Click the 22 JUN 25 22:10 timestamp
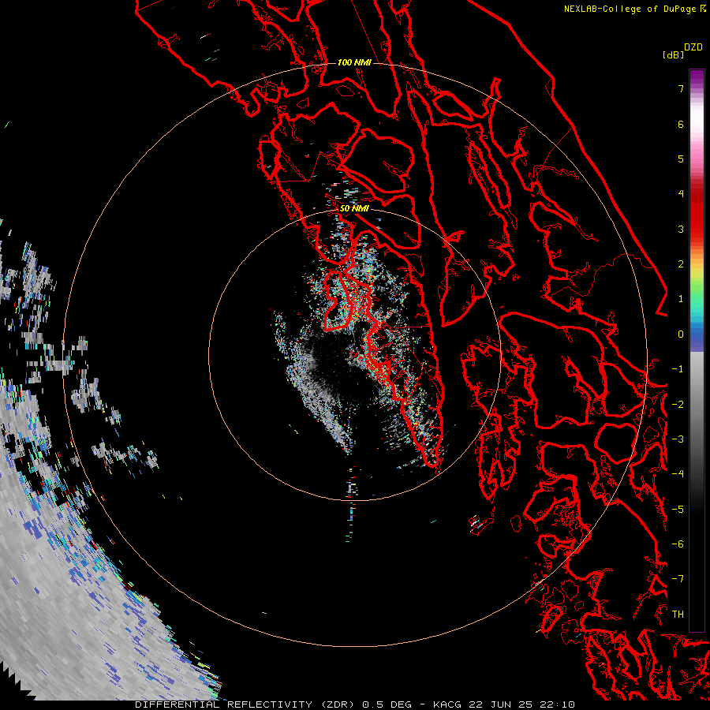Image resolution: width=710 pixels, height=710 pixels. tap(522, 704)
